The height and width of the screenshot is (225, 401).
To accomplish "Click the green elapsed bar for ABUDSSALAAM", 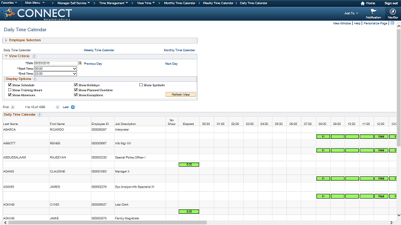I will click(189, 164).
